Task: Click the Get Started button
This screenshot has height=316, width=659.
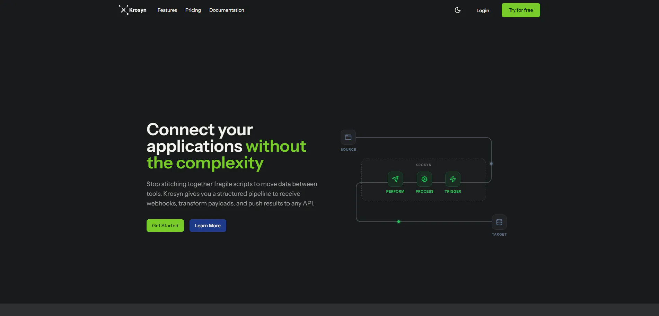Action: 165,226
